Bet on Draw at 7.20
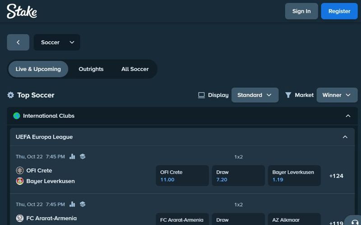 pyautogui.click(x=238, y=175)
